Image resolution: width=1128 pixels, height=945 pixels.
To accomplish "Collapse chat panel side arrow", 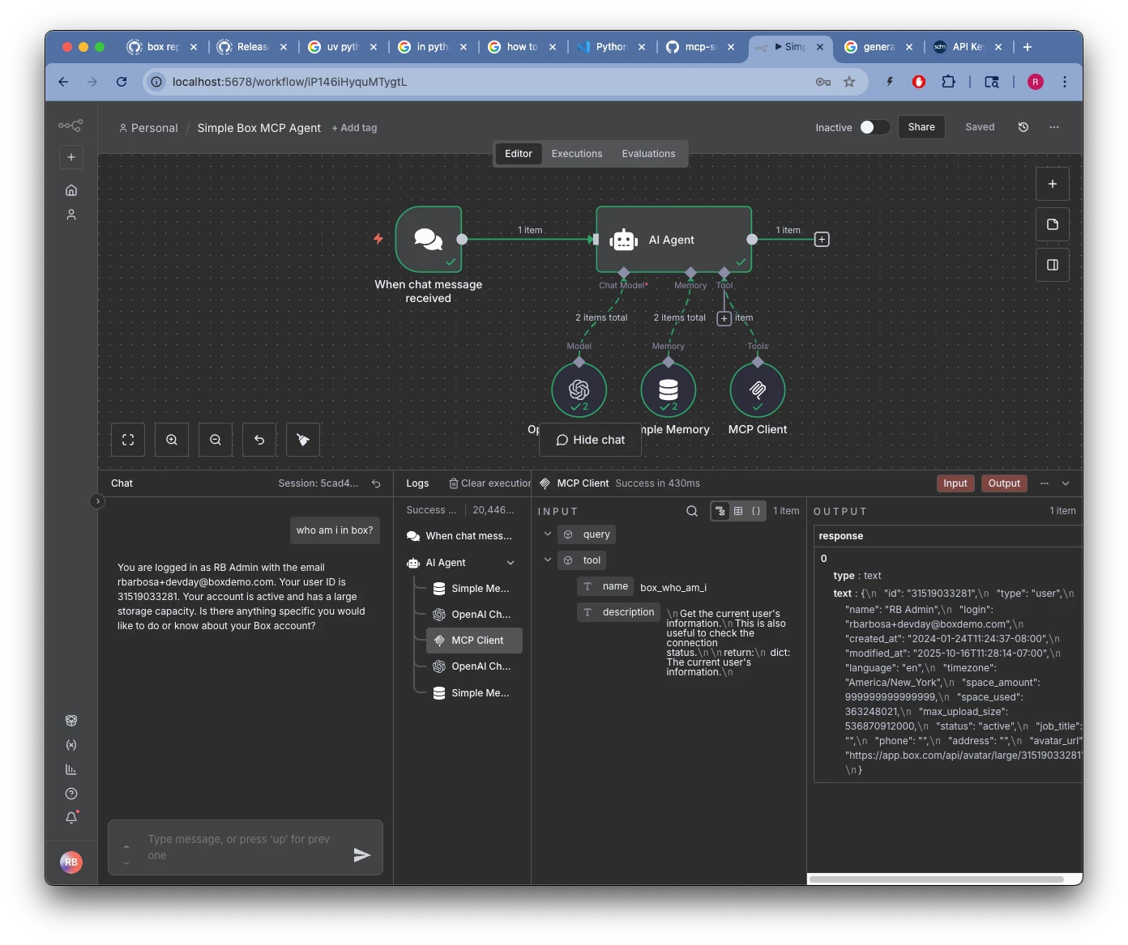I will [x=97, y=501].
